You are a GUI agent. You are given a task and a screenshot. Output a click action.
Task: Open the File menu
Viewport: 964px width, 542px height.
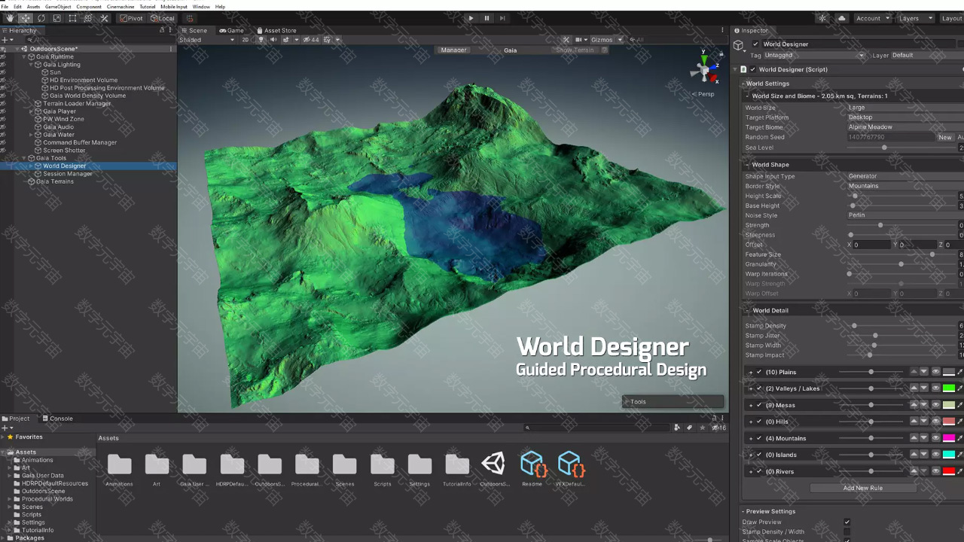(x=5, y=7)
